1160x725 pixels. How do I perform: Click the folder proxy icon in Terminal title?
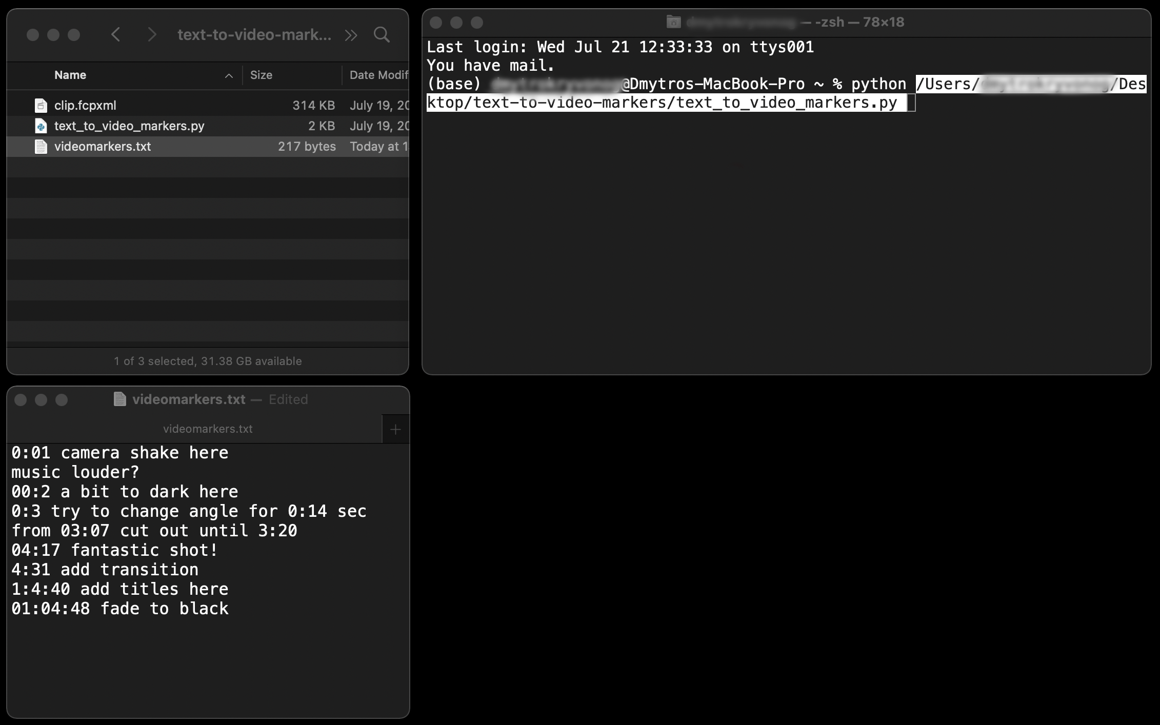(x=673, y=22)
